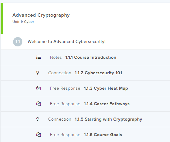The image size is (170, 142).
Task: Open 1.1.6 Course Goals
Action: click(x=103, y=135)
